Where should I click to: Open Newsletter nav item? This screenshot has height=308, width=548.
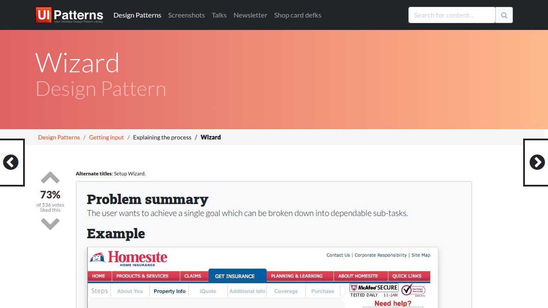point(250,15)
